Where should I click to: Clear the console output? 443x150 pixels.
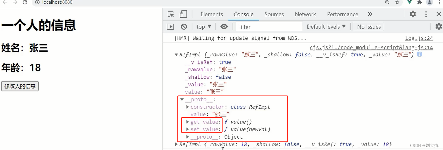pyautogui.click(x=184, y=27)
